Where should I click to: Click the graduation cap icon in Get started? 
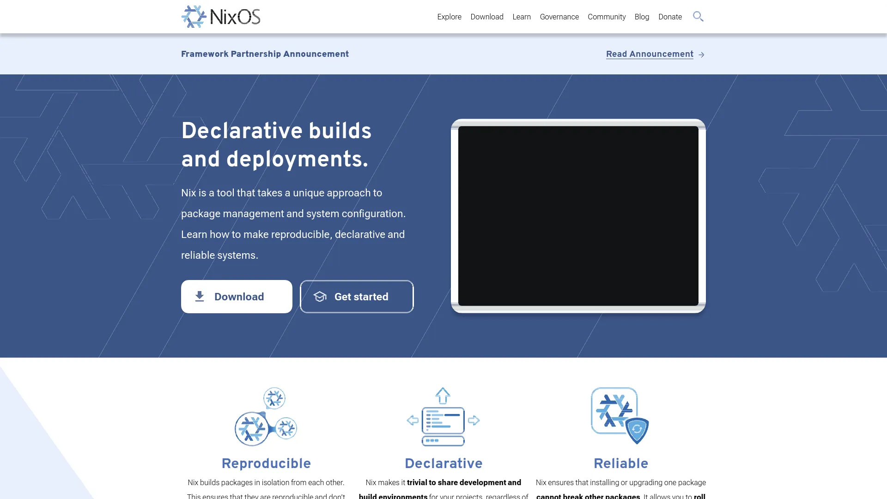[x=320, y=297]
